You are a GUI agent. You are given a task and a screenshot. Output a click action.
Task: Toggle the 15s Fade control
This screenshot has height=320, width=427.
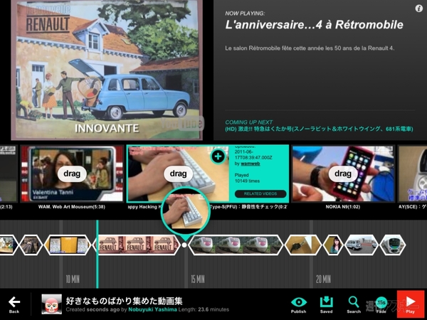tap(381, 304)
